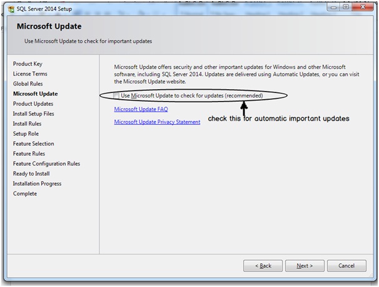Image resolution: width=379 pixels, height=287 pixels.
Task: Open the Microsoft Update FAQ link
Action: point(141,109)
